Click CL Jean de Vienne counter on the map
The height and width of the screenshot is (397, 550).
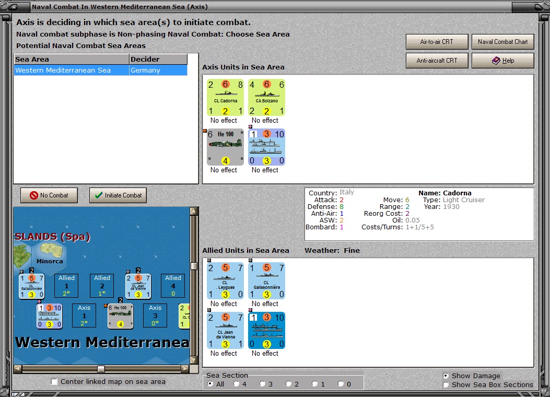pos(138,286)
